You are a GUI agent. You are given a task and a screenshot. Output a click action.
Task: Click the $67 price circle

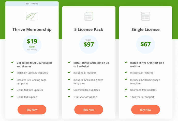145,44
